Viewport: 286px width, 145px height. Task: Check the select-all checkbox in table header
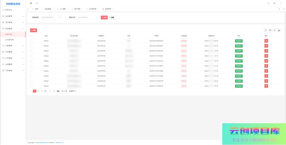(x=31, y=36)
